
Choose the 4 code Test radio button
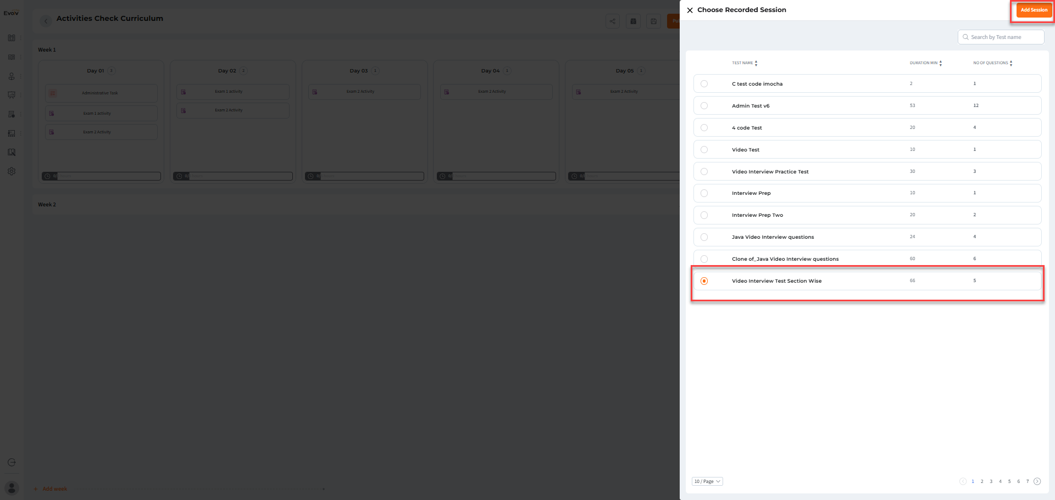pyautogui.click(x=704, y=128)
